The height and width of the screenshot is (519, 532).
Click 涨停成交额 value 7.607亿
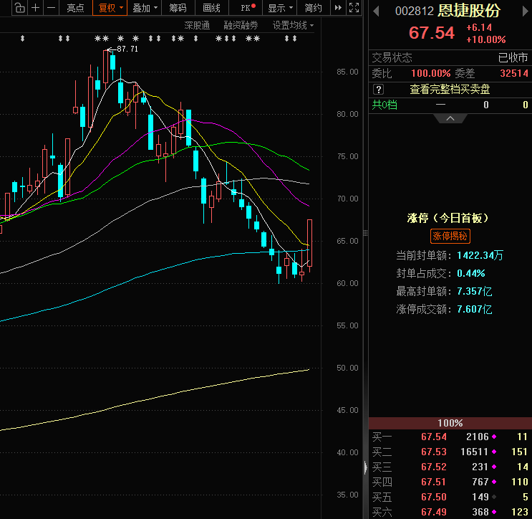(474, 309)
